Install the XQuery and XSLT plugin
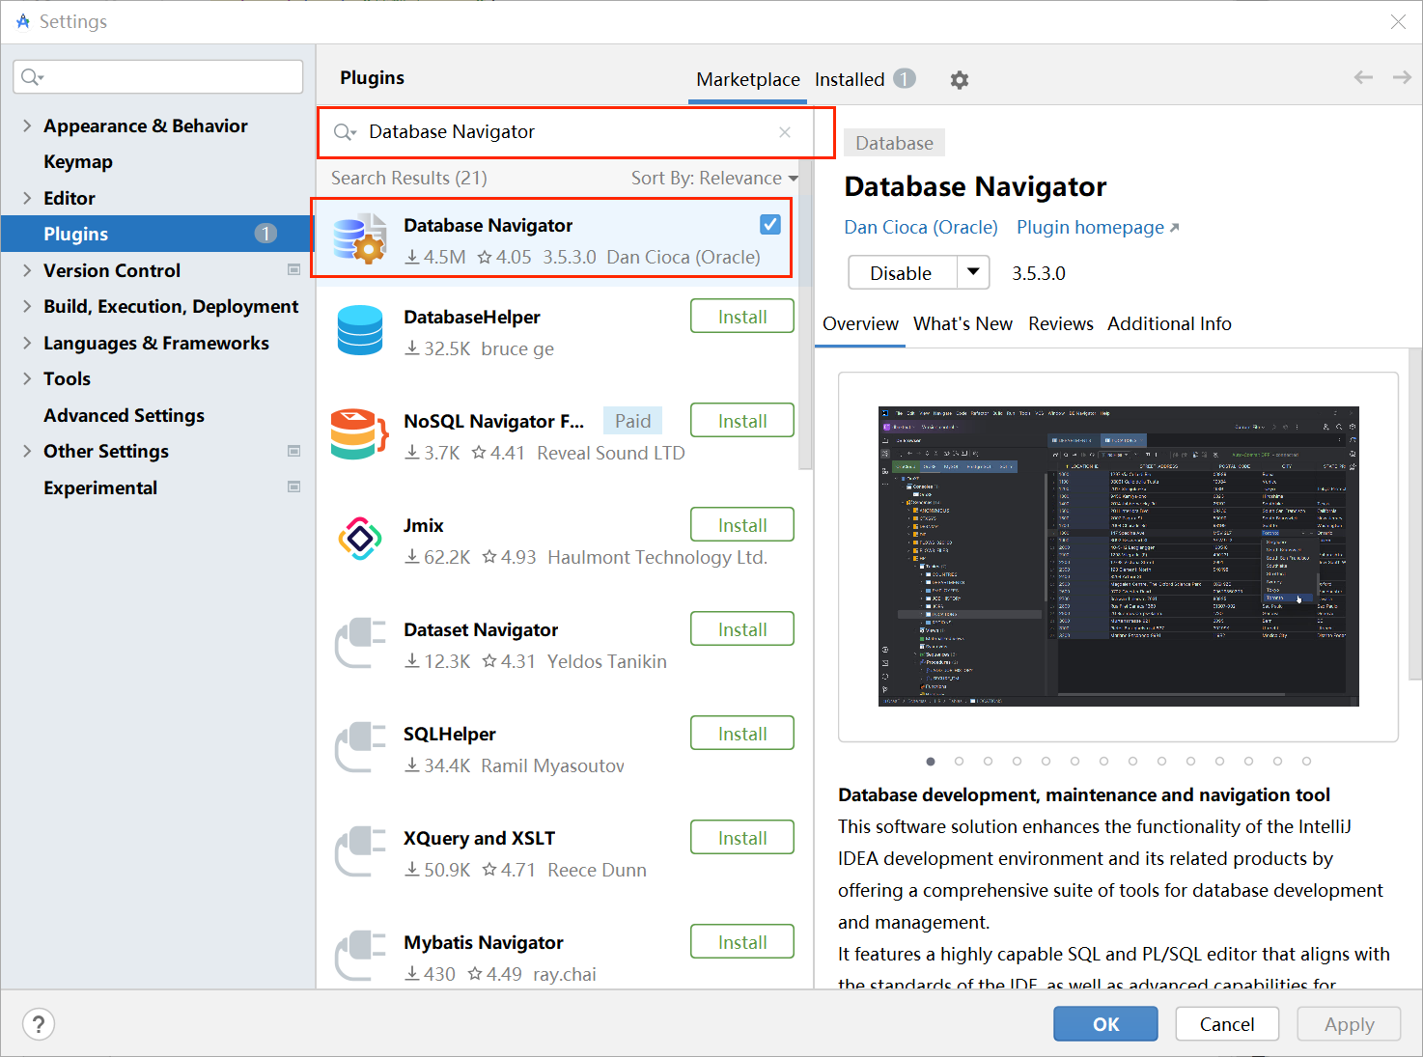 [742, 838]
